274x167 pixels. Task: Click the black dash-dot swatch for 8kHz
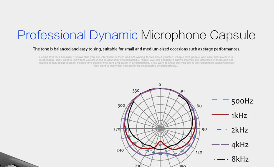click(221, 159)
